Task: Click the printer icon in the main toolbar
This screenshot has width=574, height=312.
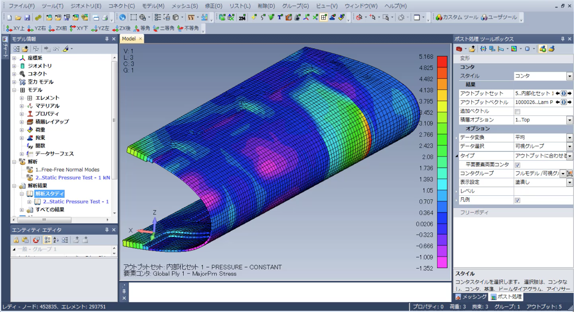Action: [x=105, y=17]
